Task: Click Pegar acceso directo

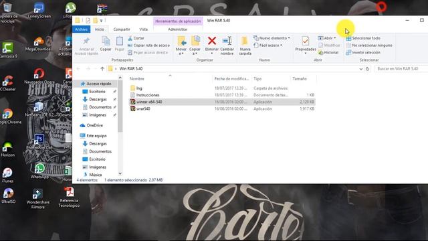Action: (148, 52)
